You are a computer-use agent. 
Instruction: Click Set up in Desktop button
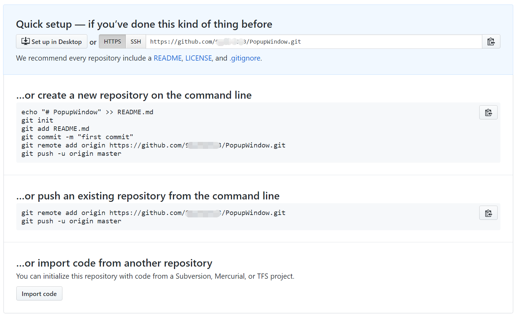point(52,42)
